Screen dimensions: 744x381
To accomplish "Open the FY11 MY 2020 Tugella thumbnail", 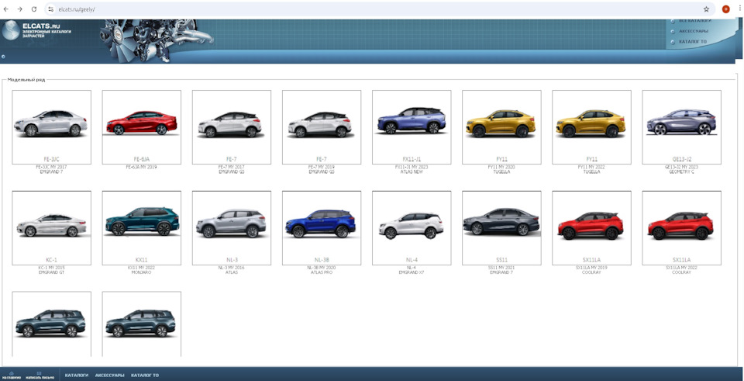I will click(501, 126).
